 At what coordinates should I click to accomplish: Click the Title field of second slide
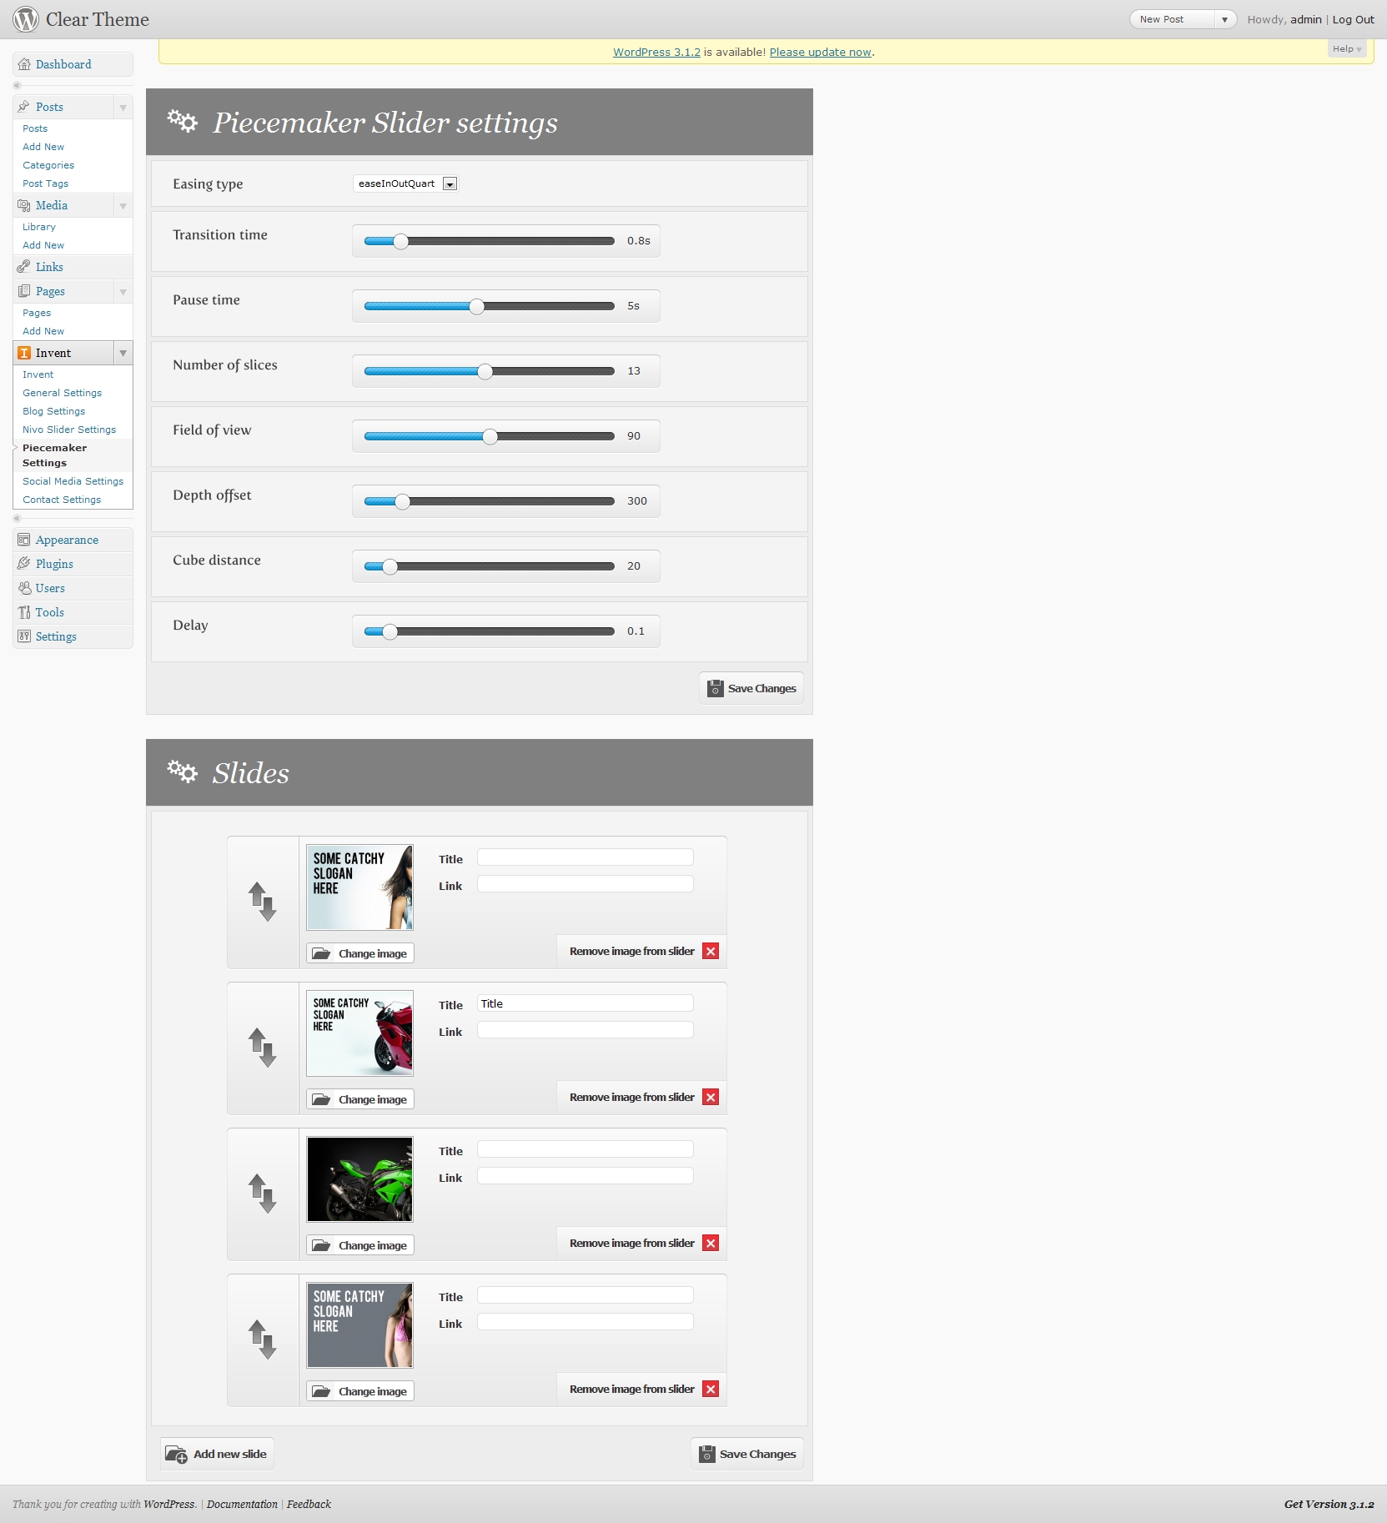pos(585,1003)
